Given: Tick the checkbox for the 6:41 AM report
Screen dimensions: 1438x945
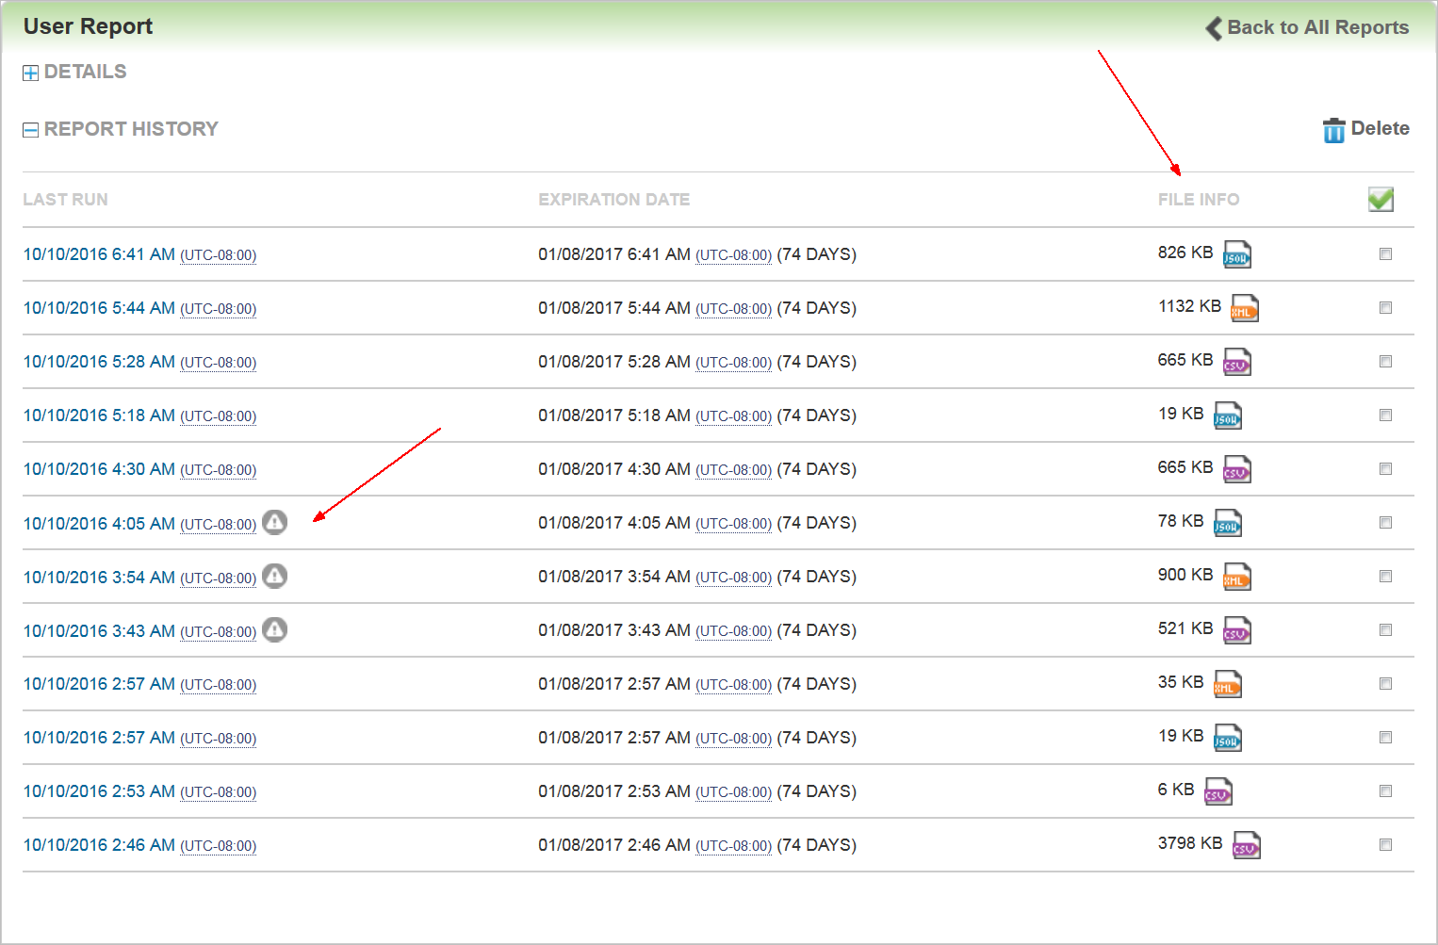Looking at the screenshot, I should pos(1385,253).
